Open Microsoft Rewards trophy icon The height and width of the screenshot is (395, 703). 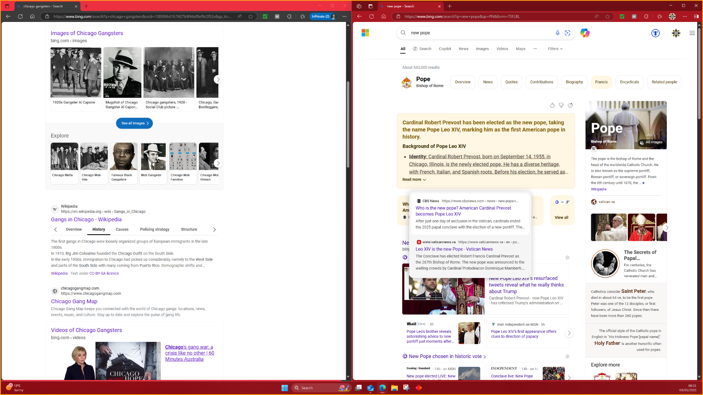655,33
